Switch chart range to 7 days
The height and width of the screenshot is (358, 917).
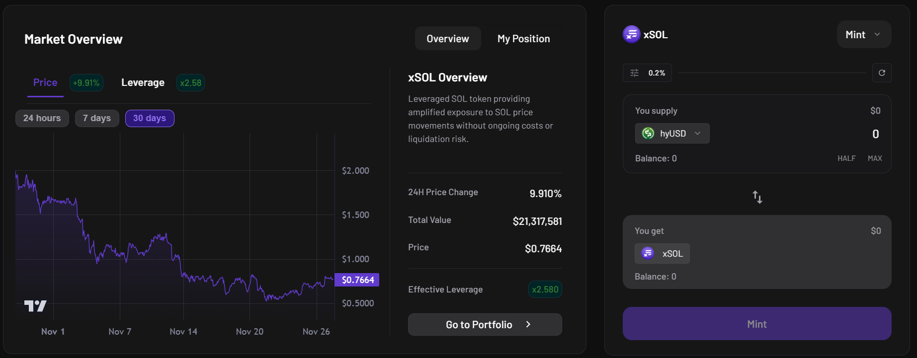click(97, 118)
